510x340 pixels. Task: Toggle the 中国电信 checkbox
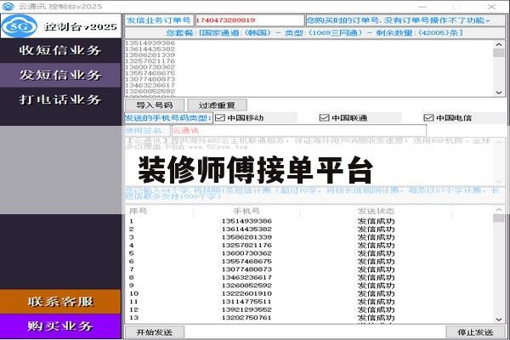(428, 118)
